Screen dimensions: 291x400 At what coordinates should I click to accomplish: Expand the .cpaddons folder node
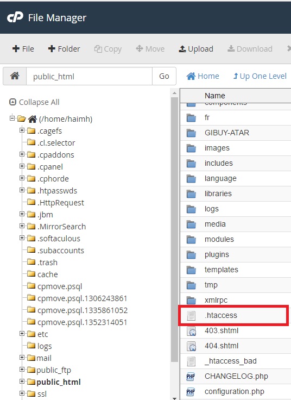point(22,154)
